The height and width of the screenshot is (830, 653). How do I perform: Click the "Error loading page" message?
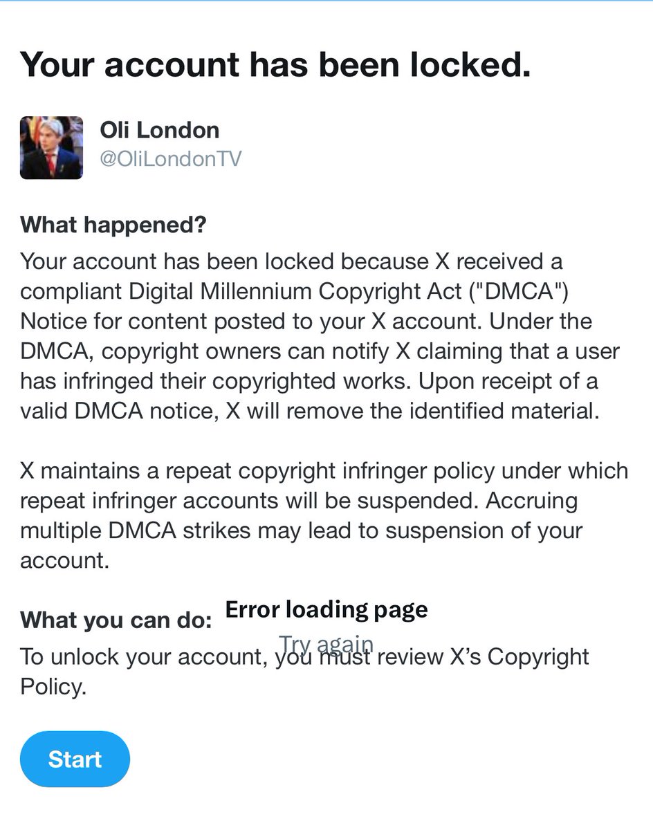tap(326, 609)
